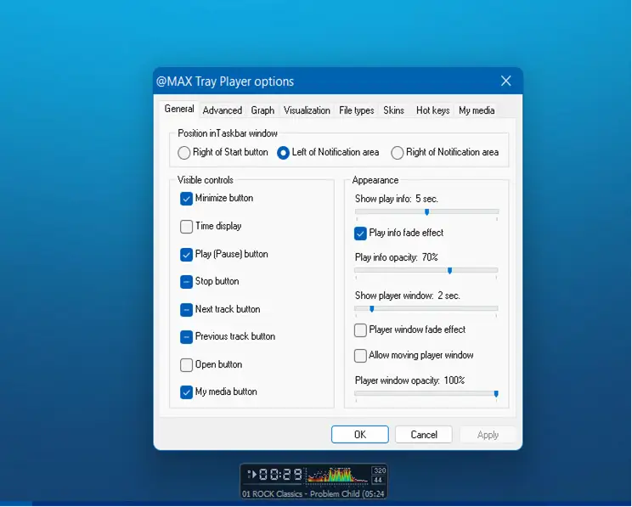Click the spectrum graph in the tray player
Viewport: 632px width, 507px height.
338,475
